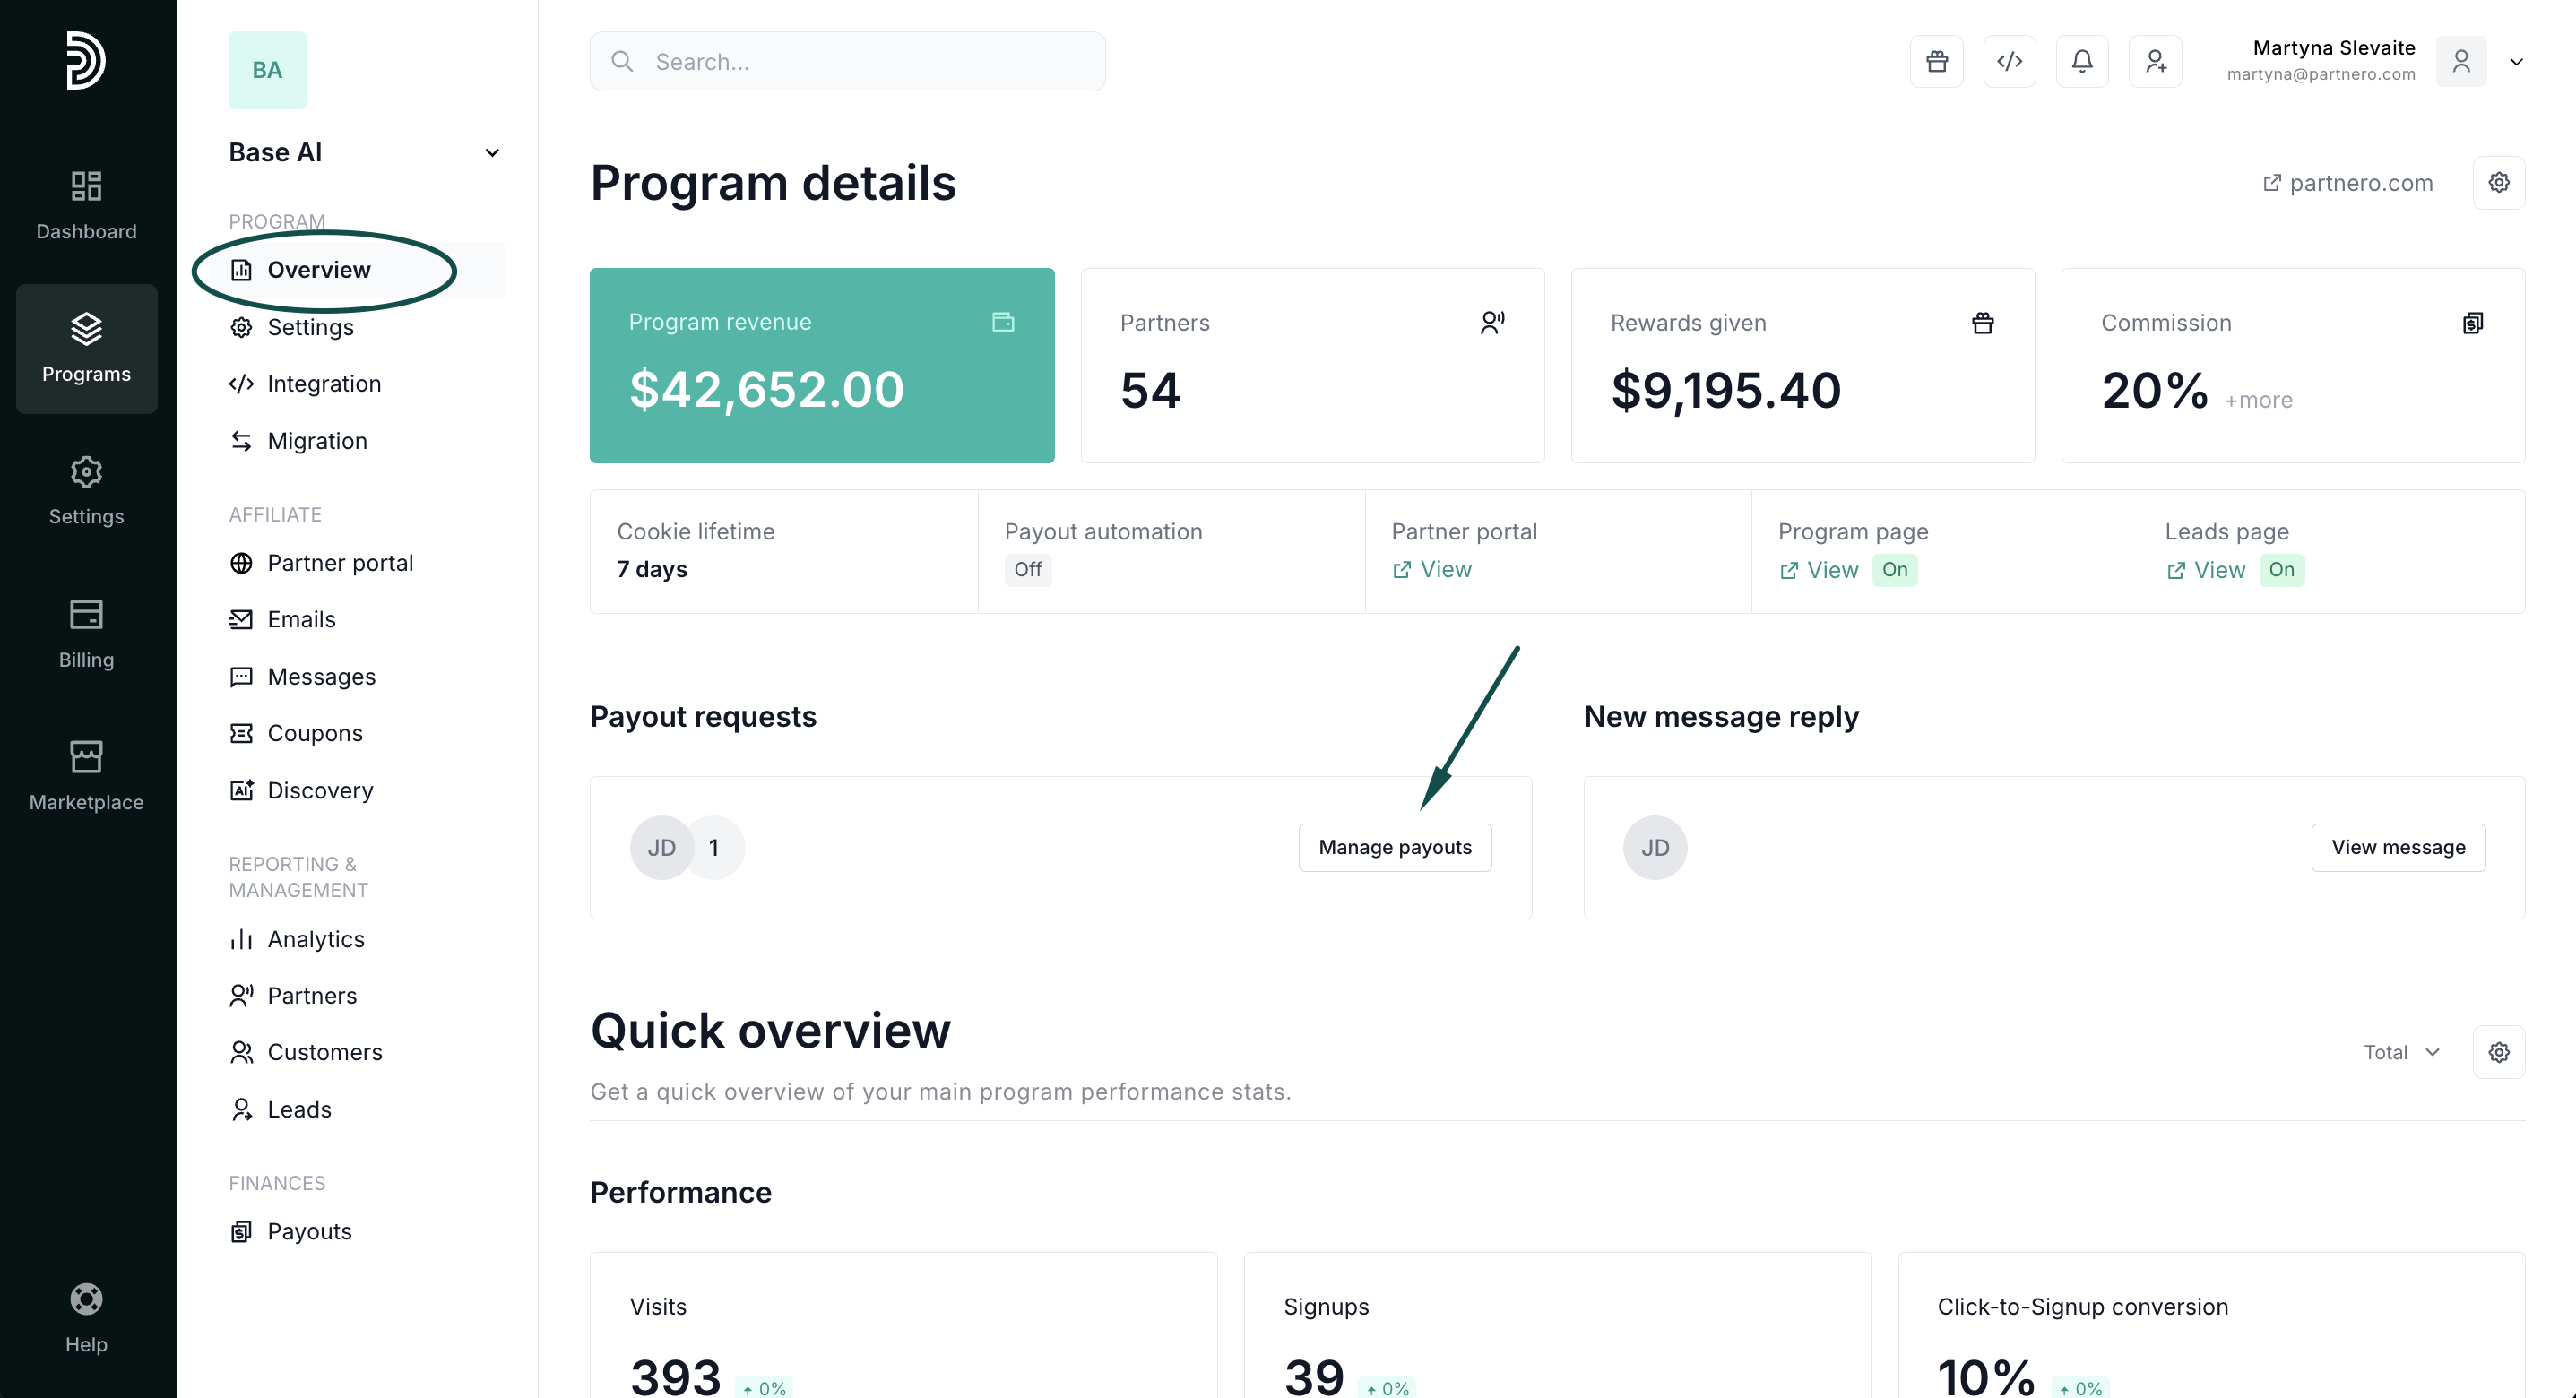Click the notifications bell icon
Image resolution: width=2576 pixels, height=1398 pixels.
[x=2082, y=62]
